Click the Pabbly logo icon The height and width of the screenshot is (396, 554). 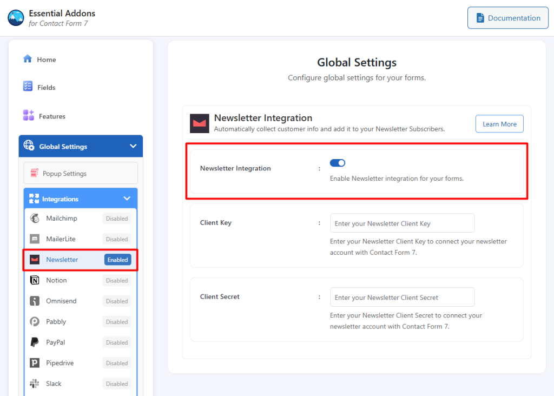coord(35,321)
